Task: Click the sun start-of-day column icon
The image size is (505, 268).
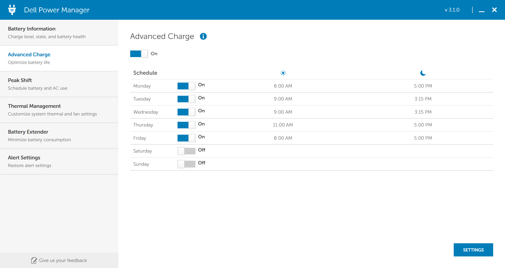Action: [x=283, y=73]
